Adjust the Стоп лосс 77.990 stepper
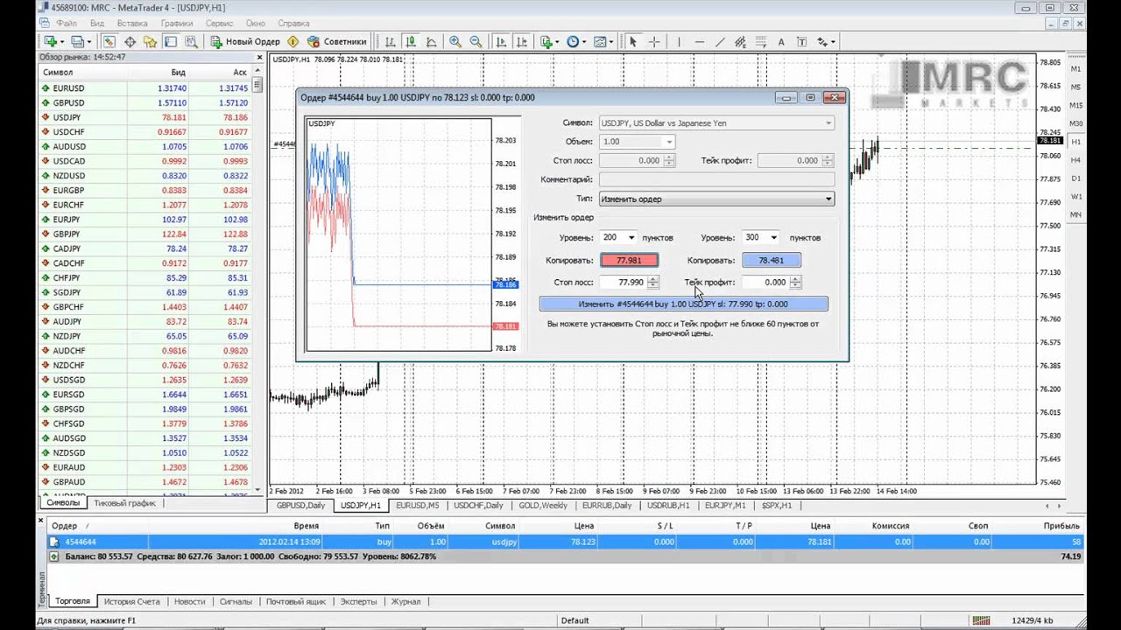 [652, 282]
